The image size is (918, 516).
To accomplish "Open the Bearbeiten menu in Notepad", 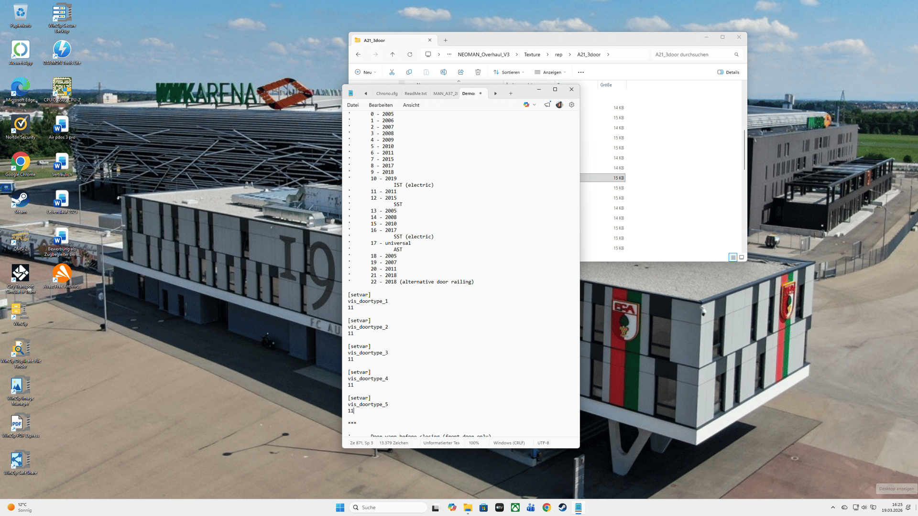I will point(381,105).
